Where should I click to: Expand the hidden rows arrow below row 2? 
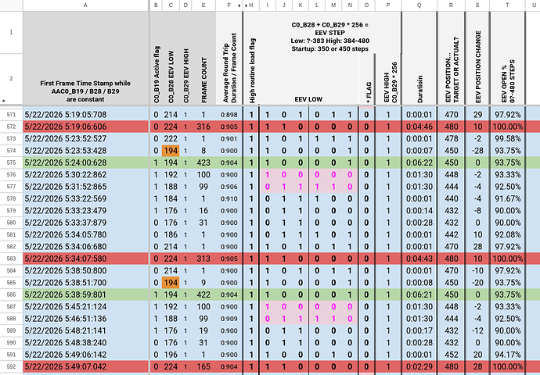click(x=4, y=101)
